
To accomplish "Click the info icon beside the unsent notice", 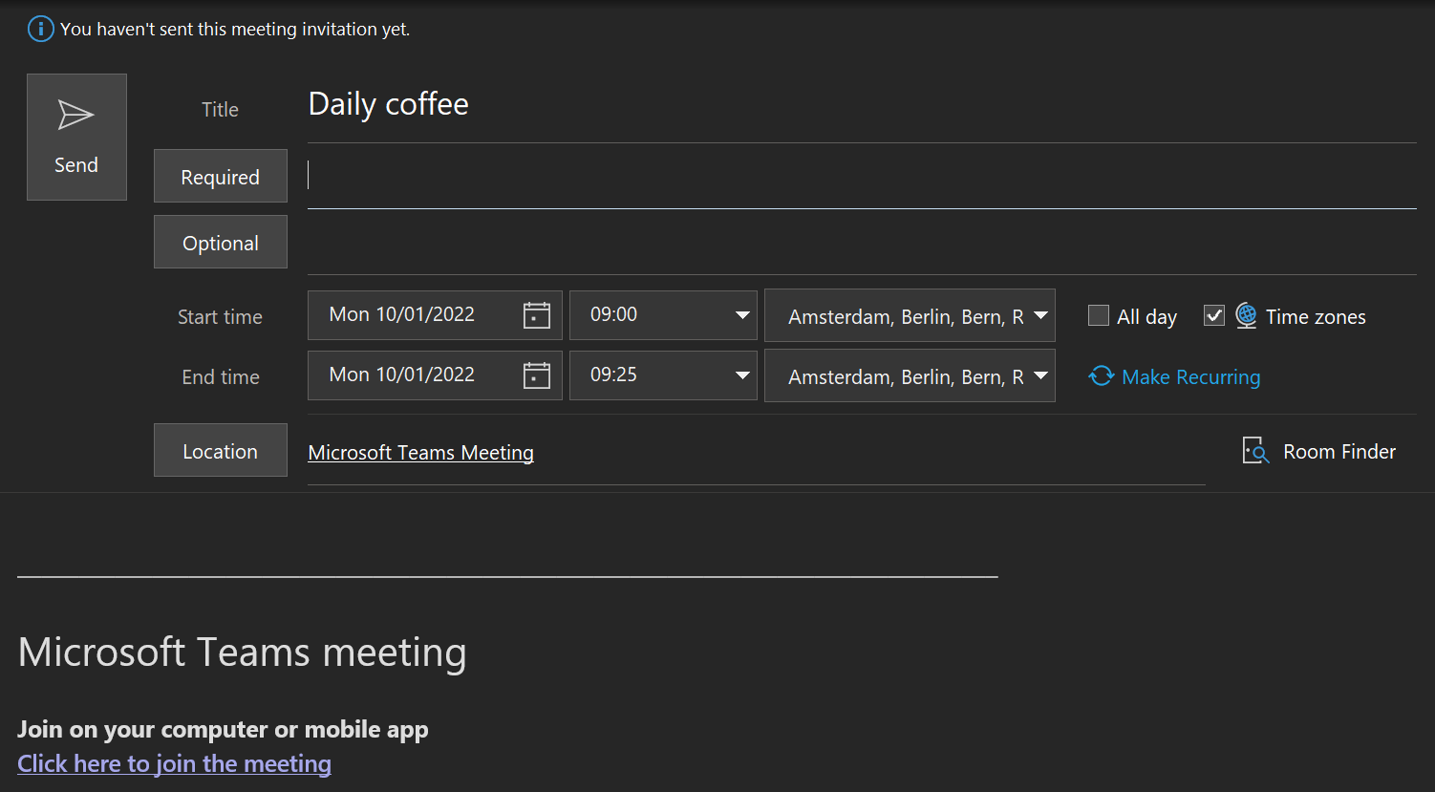I will pos(40,29).
